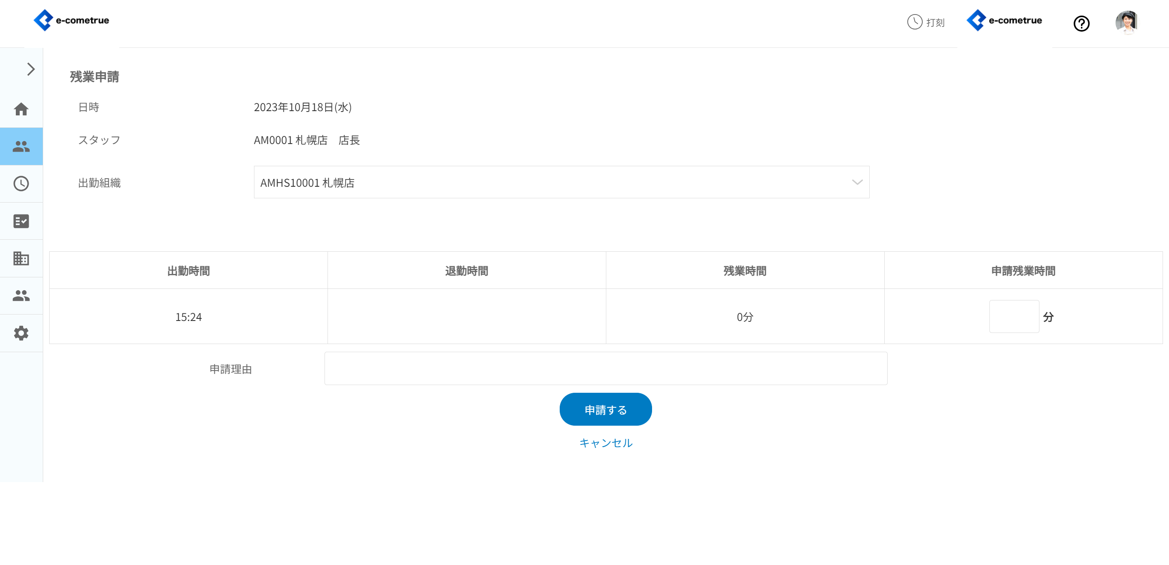Expand the sidebar with the chevron arrow
This screenshot has height=565, width=1169.
coord(30,69)
